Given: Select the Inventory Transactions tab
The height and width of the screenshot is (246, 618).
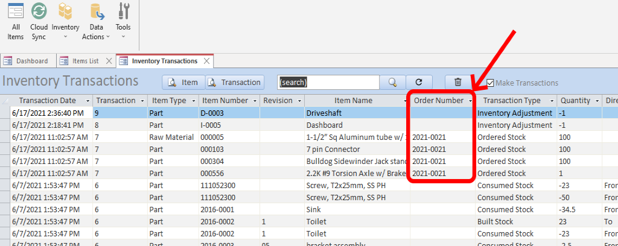Looking at the screenshot, I should click(x=165, y=61).
